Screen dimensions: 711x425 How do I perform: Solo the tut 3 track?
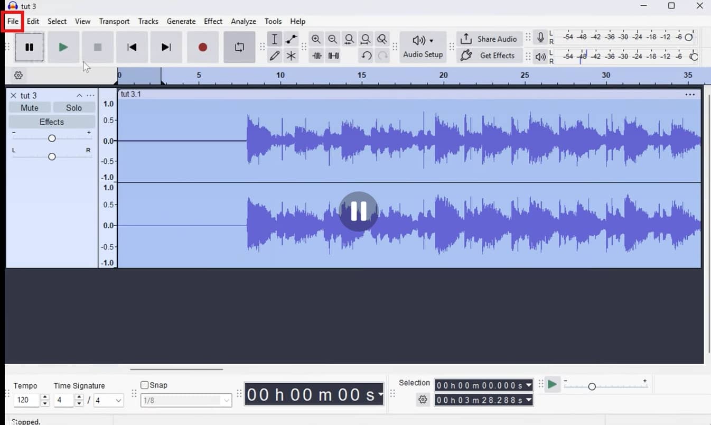click(x=74, y=108)
